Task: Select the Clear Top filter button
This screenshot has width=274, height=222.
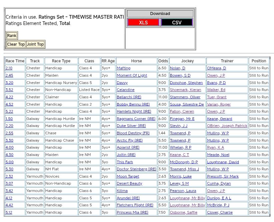Action: pyautogui.click(x=16, y=44)
